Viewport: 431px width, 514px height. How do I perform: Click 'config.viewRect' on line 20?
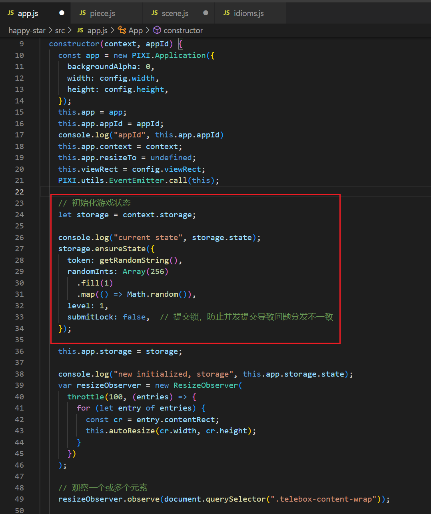tap(166, 169)
